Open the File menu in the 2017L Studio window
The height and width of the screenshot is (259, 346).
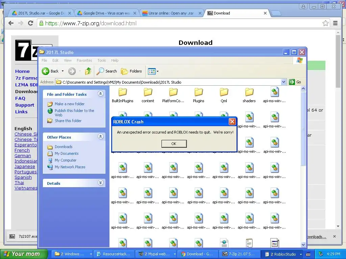[44, 60]
